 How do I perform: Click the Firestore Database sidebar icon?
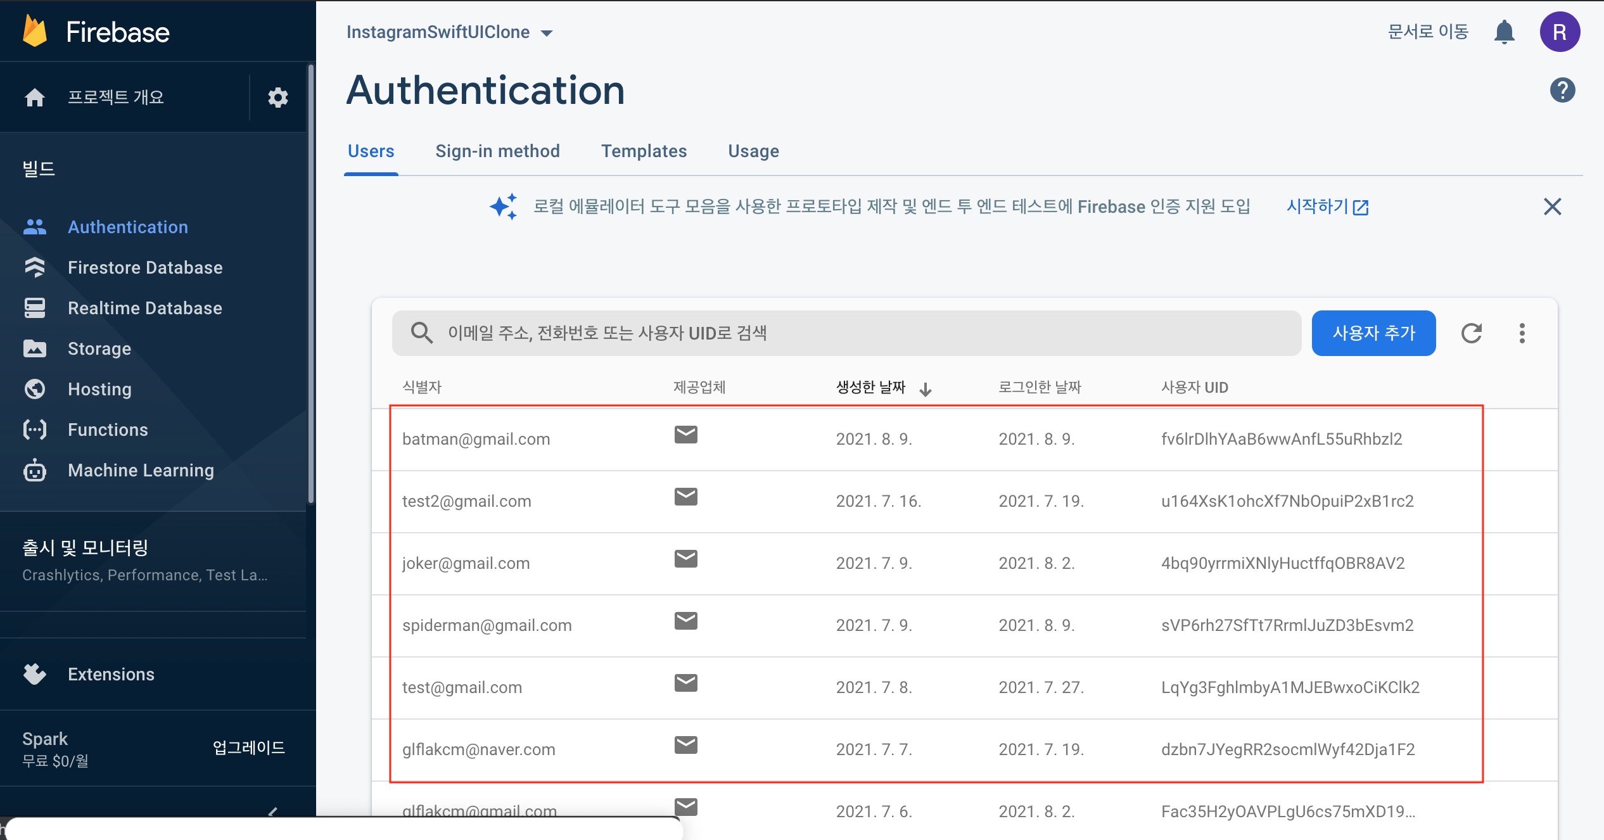(x=35, y=267)
